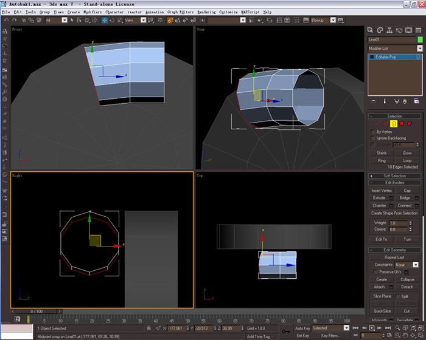Screen dimensions: 426x340
Task: Open the named selection sets dropdown
Action: (243, 20)
